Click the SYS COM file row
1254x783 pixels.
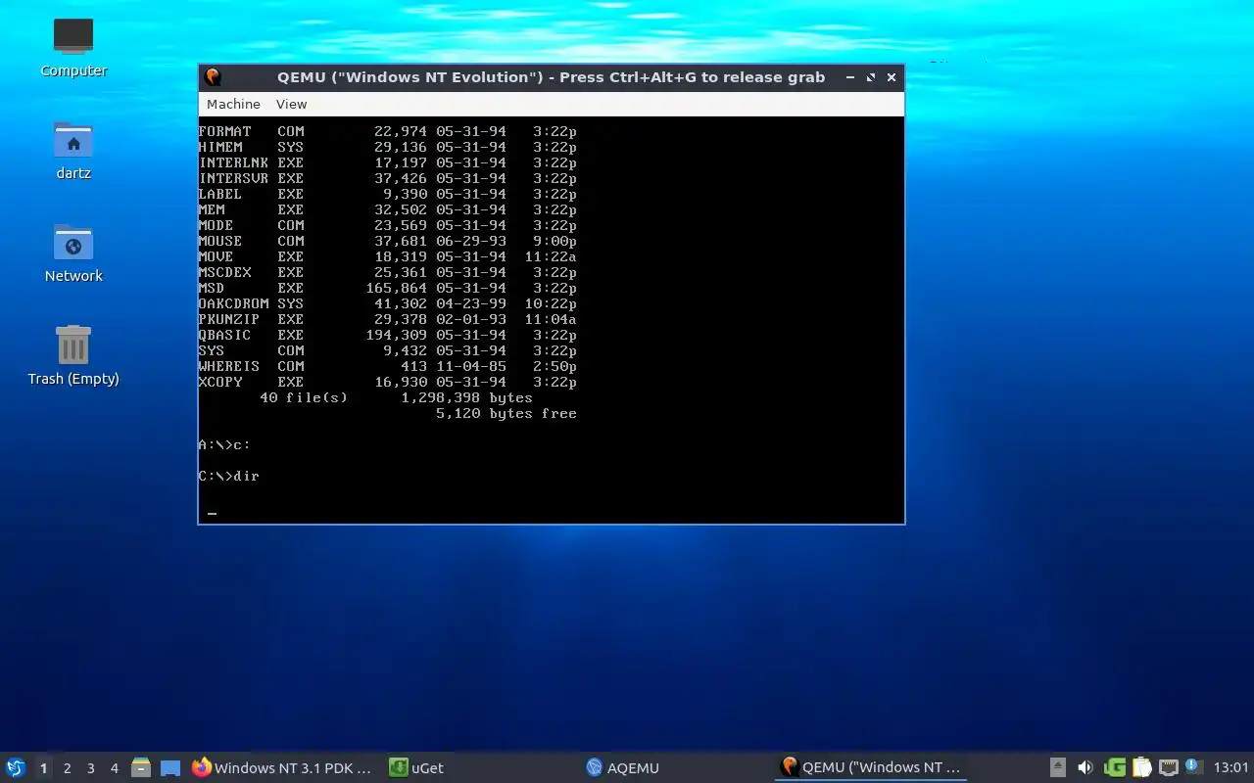click(x=387, y=350)
